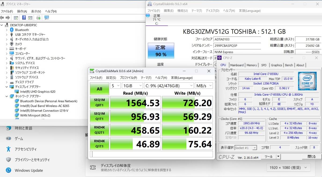
Task: Open the ツール dropdown arrow in CPU-Z
Action: point(278,157)
